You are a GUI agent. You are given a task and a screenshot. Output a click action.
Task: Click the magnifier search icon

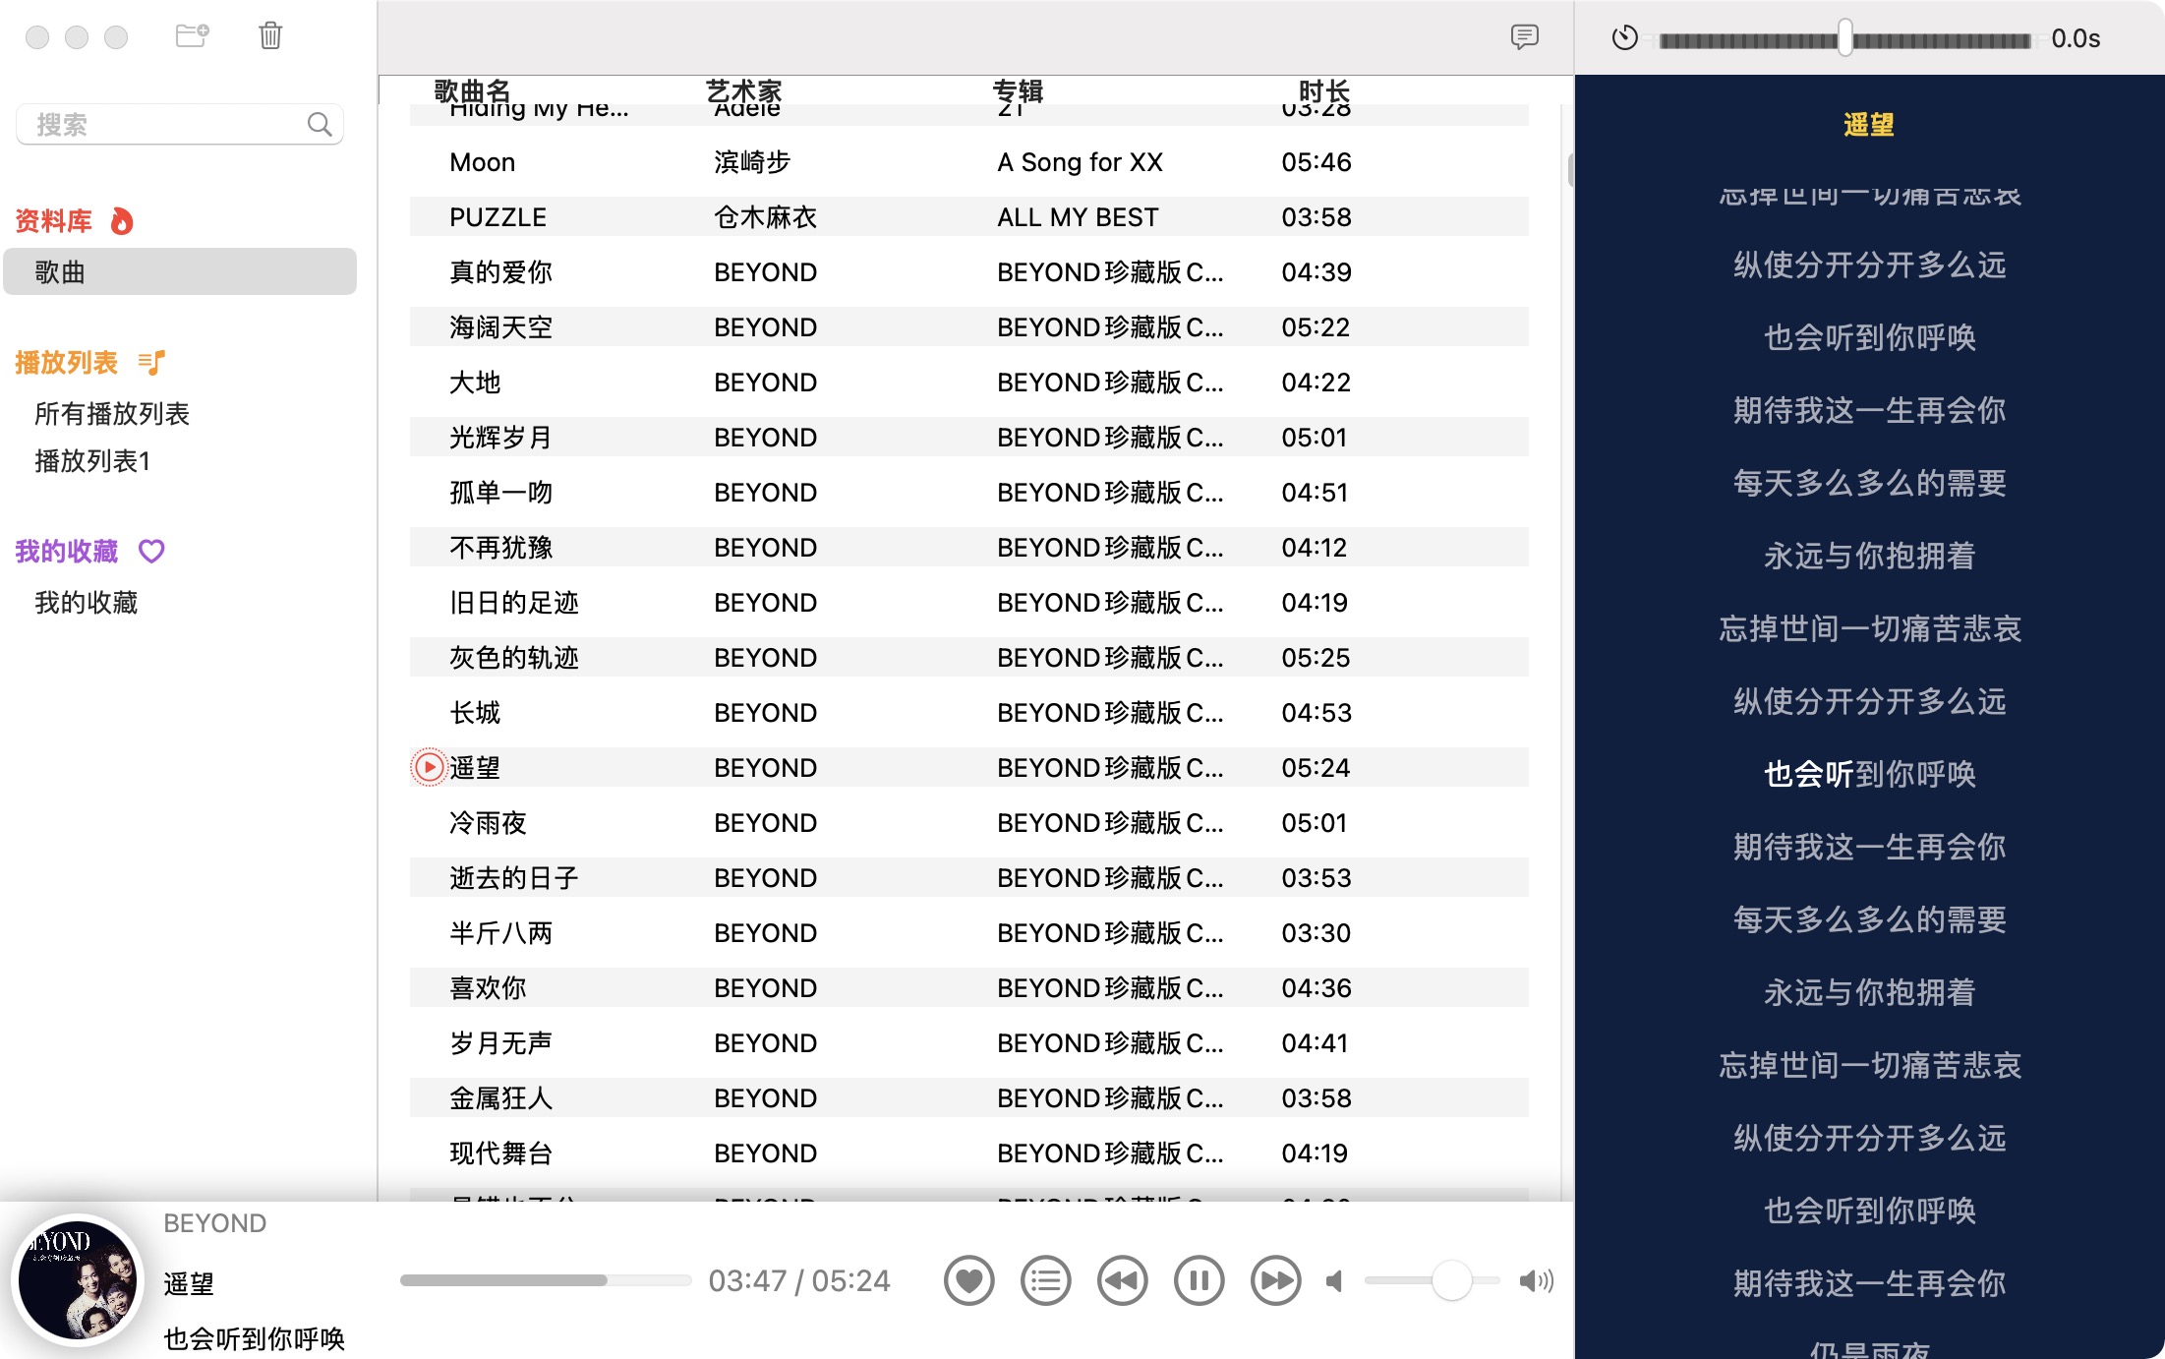point(320,124)
